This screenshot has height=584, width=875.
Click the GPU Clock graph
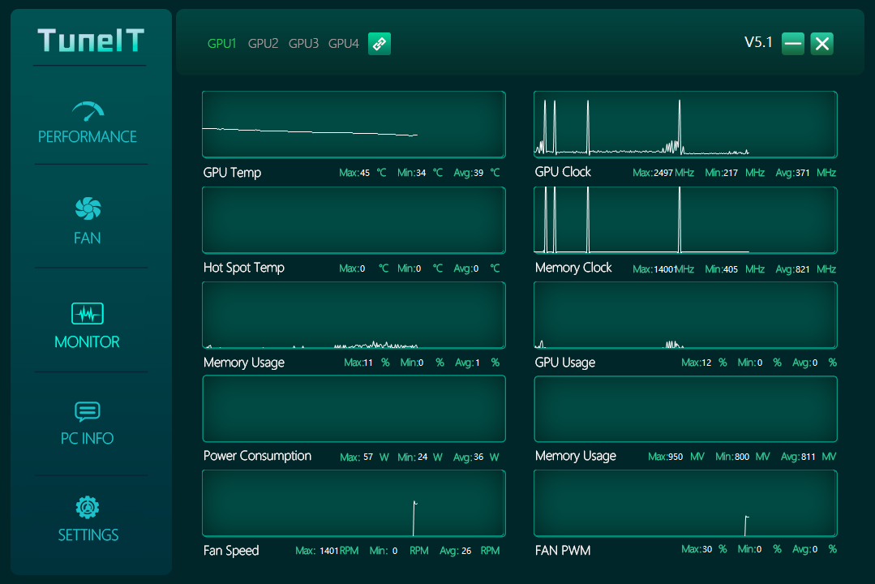point(685,124)
